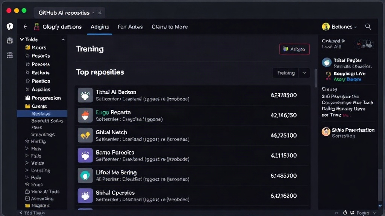Image resolution: width=385 pixels, height=216 pixels.
Task: Expand the Detalling tree item
Action: (27, 170)
